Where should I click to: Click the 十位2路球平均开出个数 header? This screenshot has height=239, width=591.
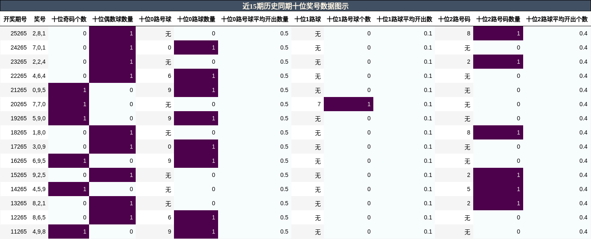(557, 19)
